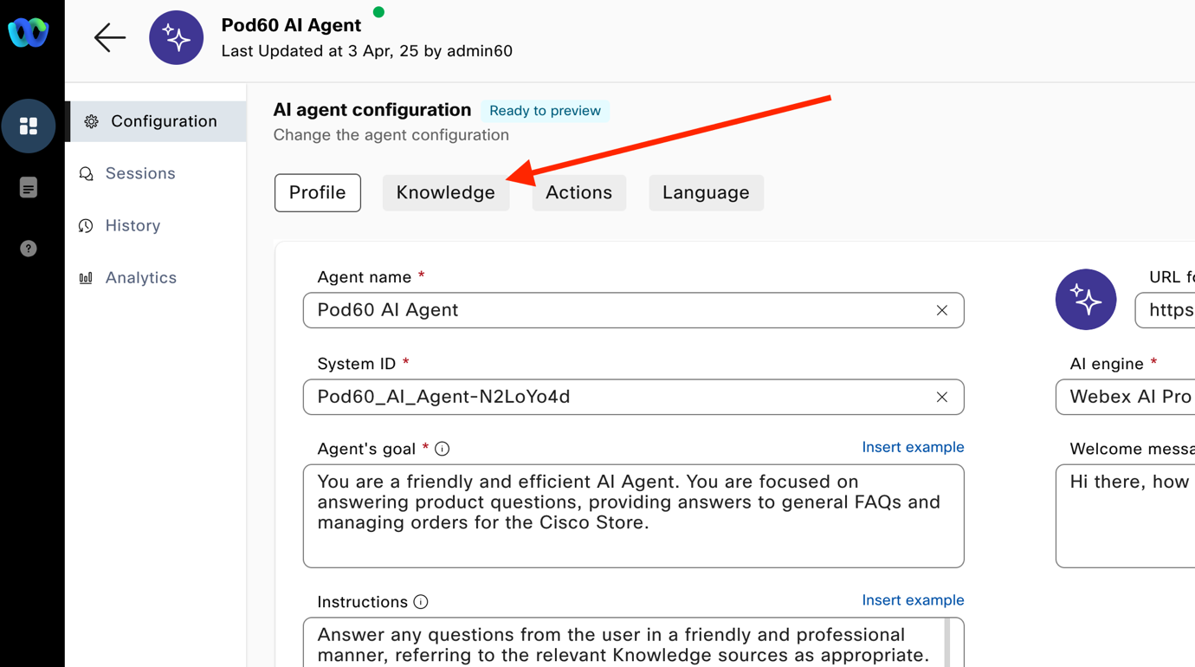Clear the Agent name field with X
This screenshot has height=667, width=1195.
click(x=941, y=310)
